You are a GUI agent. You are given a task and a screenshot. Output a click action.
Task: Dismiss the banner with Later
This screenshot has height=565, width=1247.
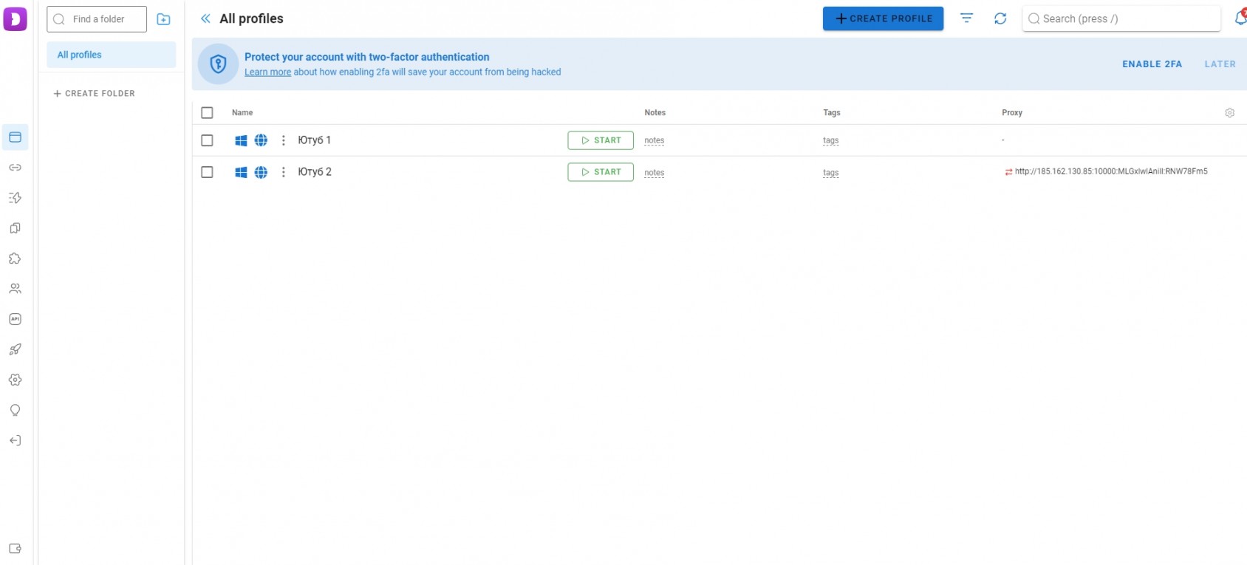pyautogui.click(x=1220, y=64)
